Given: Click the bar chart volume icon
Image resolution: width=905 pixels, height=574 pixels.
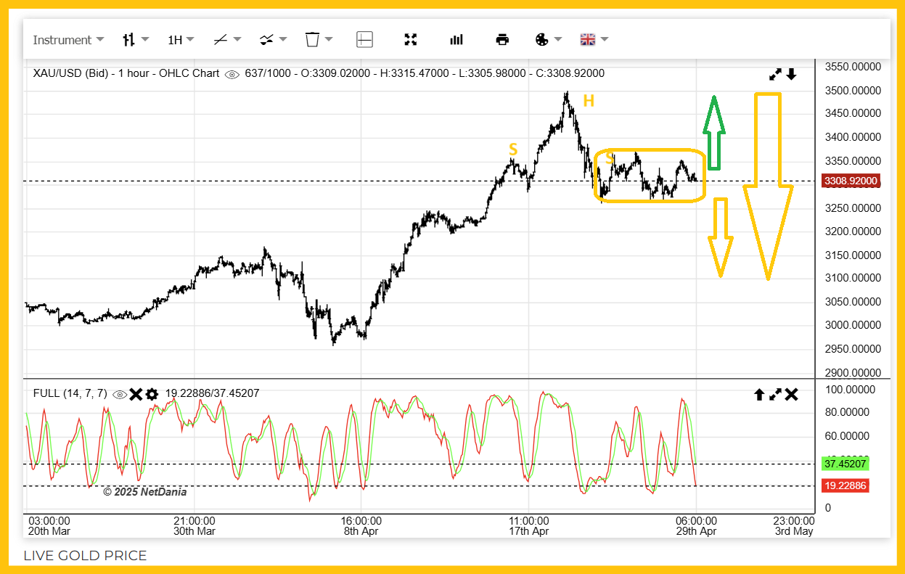Looking at the screenshot, I should click(456, 40).
